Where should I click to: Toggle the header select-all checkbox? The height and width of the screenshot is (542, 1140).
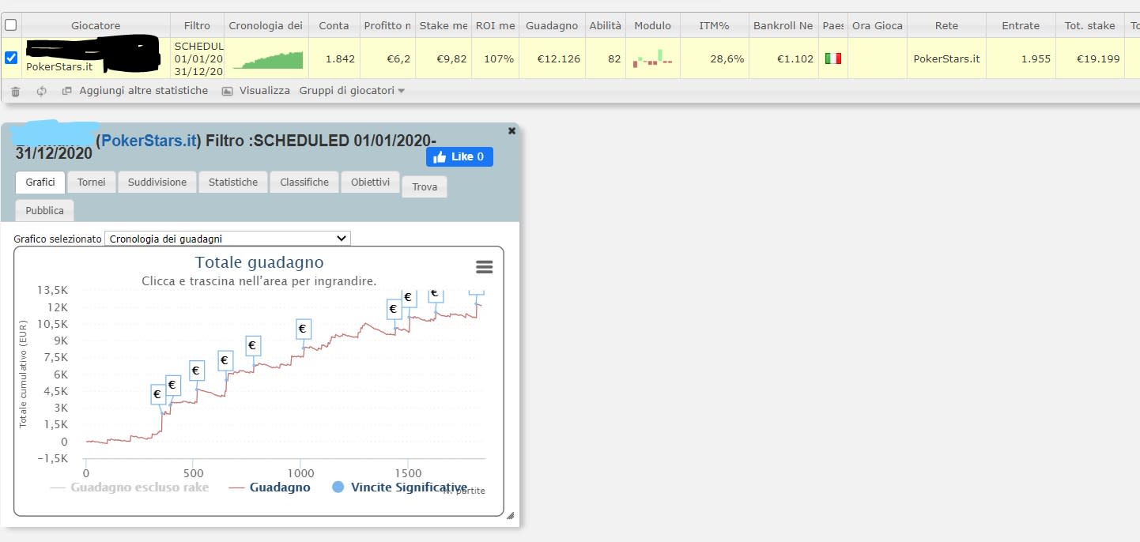(11, 25)
